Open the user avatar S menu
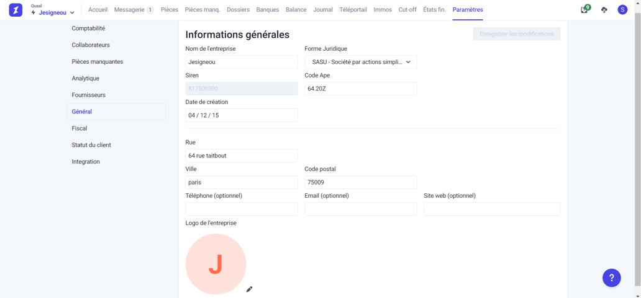 pos(622,10)
